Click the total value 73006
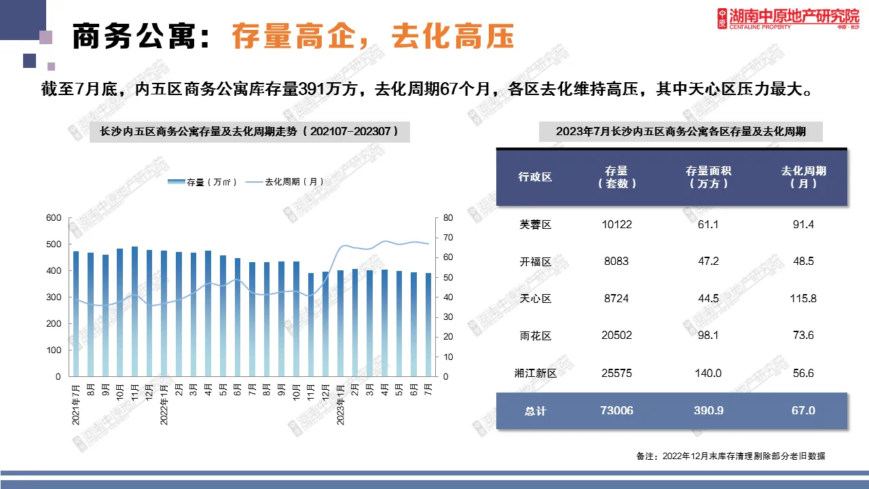869x489 pixels. coord(617,410)
